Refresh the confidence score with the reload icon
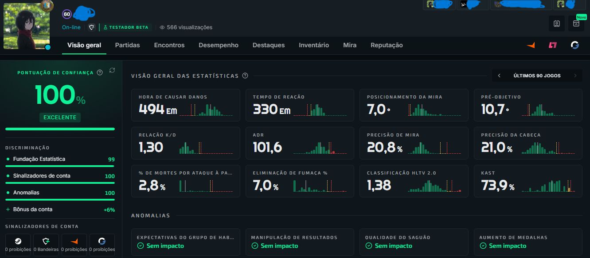Image resolution: width=590 pixels, height=258 pixels. 112,71
